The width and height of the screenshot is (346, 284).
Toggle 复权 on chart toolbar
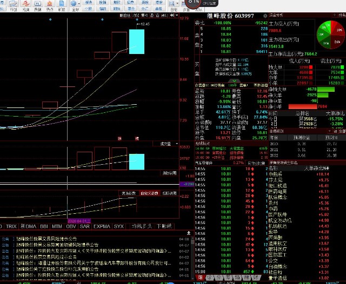tap(144, 15)
